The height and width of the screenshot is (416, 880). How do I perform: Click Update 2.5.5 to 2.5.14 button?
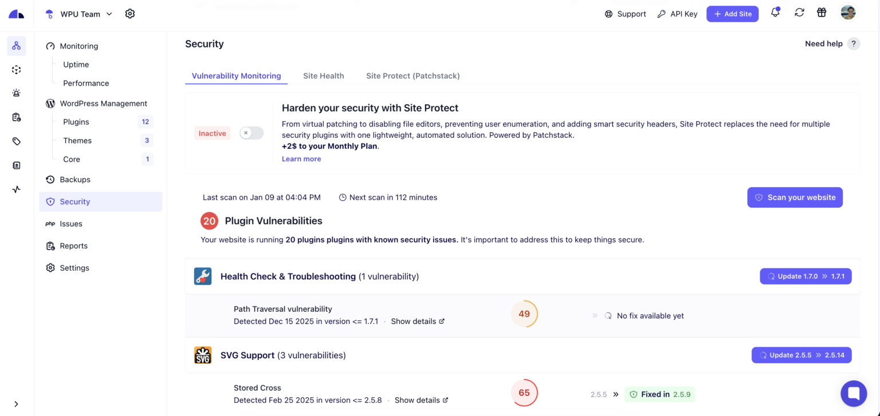click(802, 355)
